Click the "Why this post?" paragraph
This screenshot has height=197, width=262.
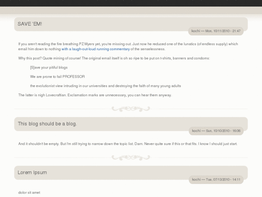[x=114, y=58]
